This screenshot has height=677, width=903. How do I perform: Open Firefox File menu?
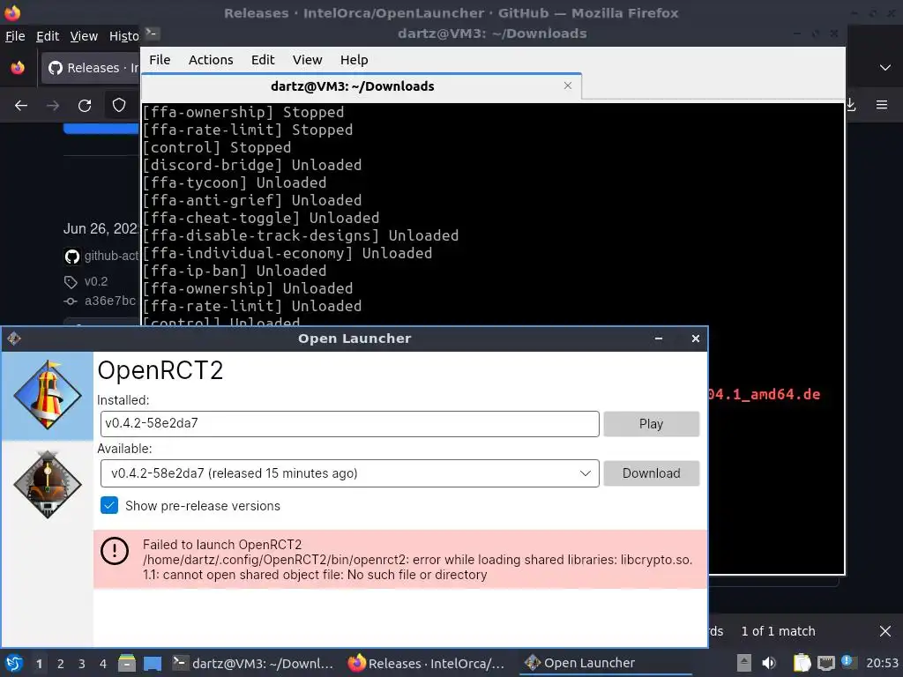(x=15, y=36)
